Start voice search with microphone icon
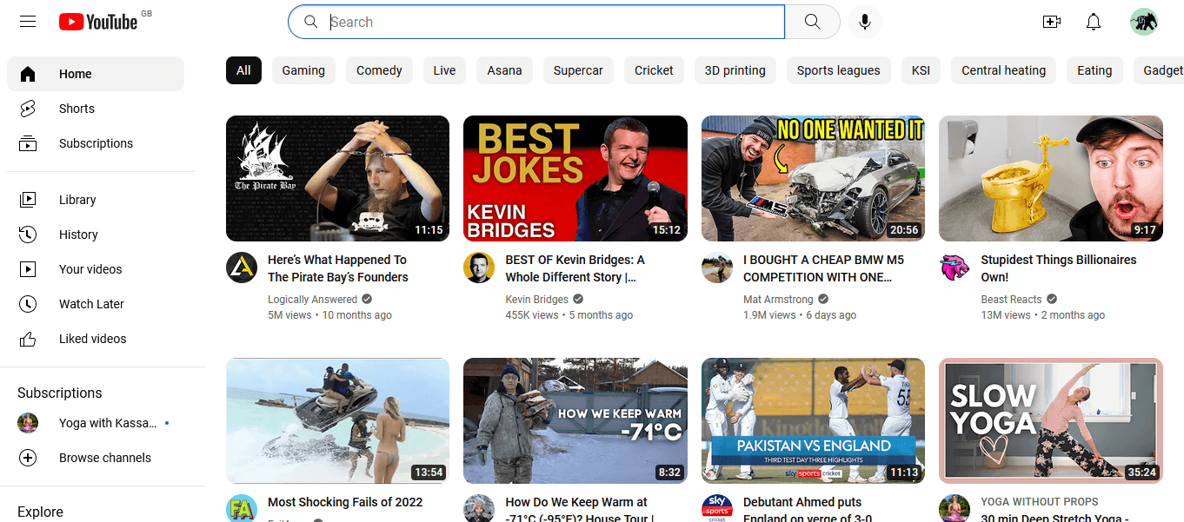1184x522 pixels. (x=864, y=22)
